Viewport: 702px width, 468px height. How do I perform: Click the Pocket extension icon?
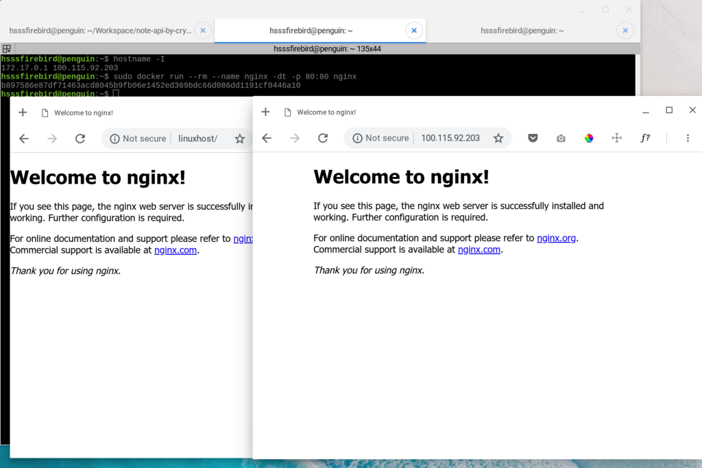[533, 138]
